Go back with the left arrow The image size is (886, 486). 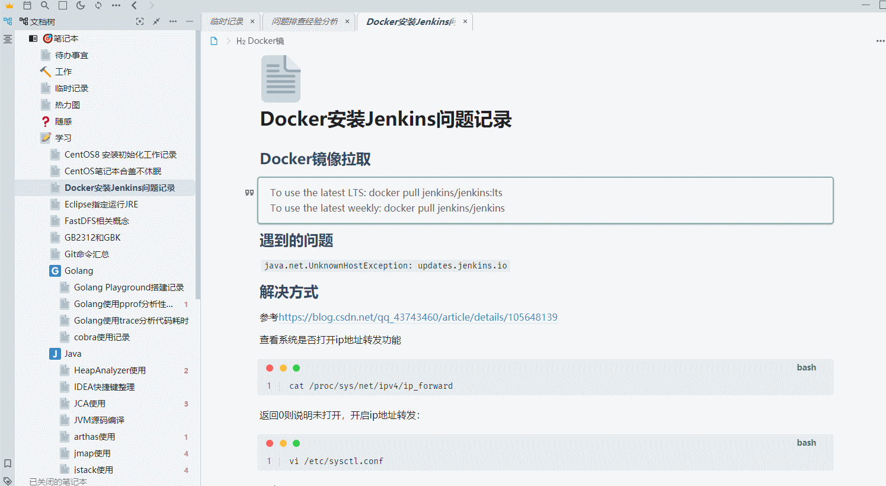135,5
